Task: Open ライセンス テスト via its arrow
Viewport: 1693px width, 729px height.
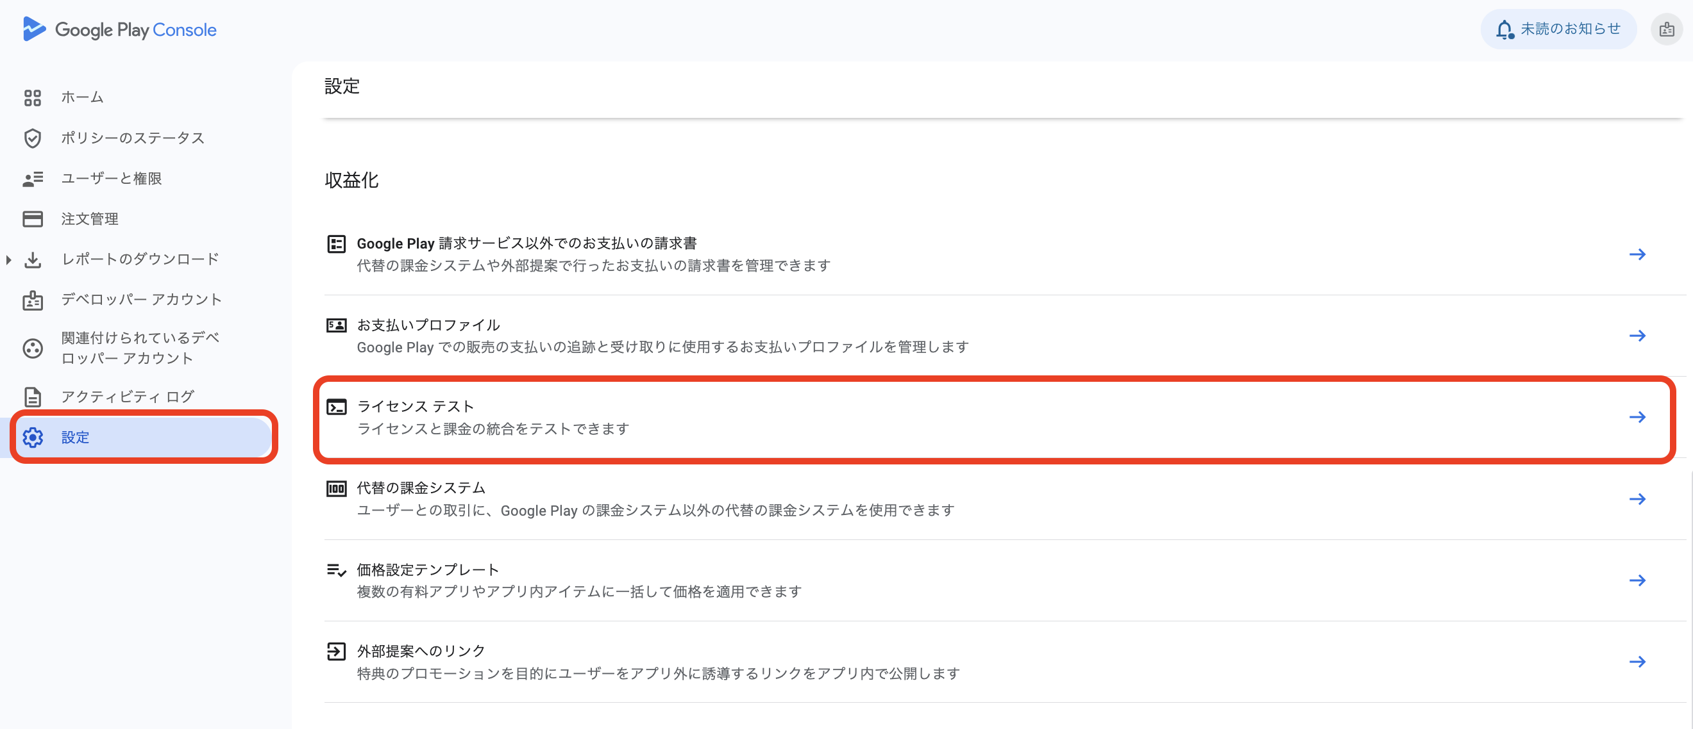Action: pos(1638,416)
